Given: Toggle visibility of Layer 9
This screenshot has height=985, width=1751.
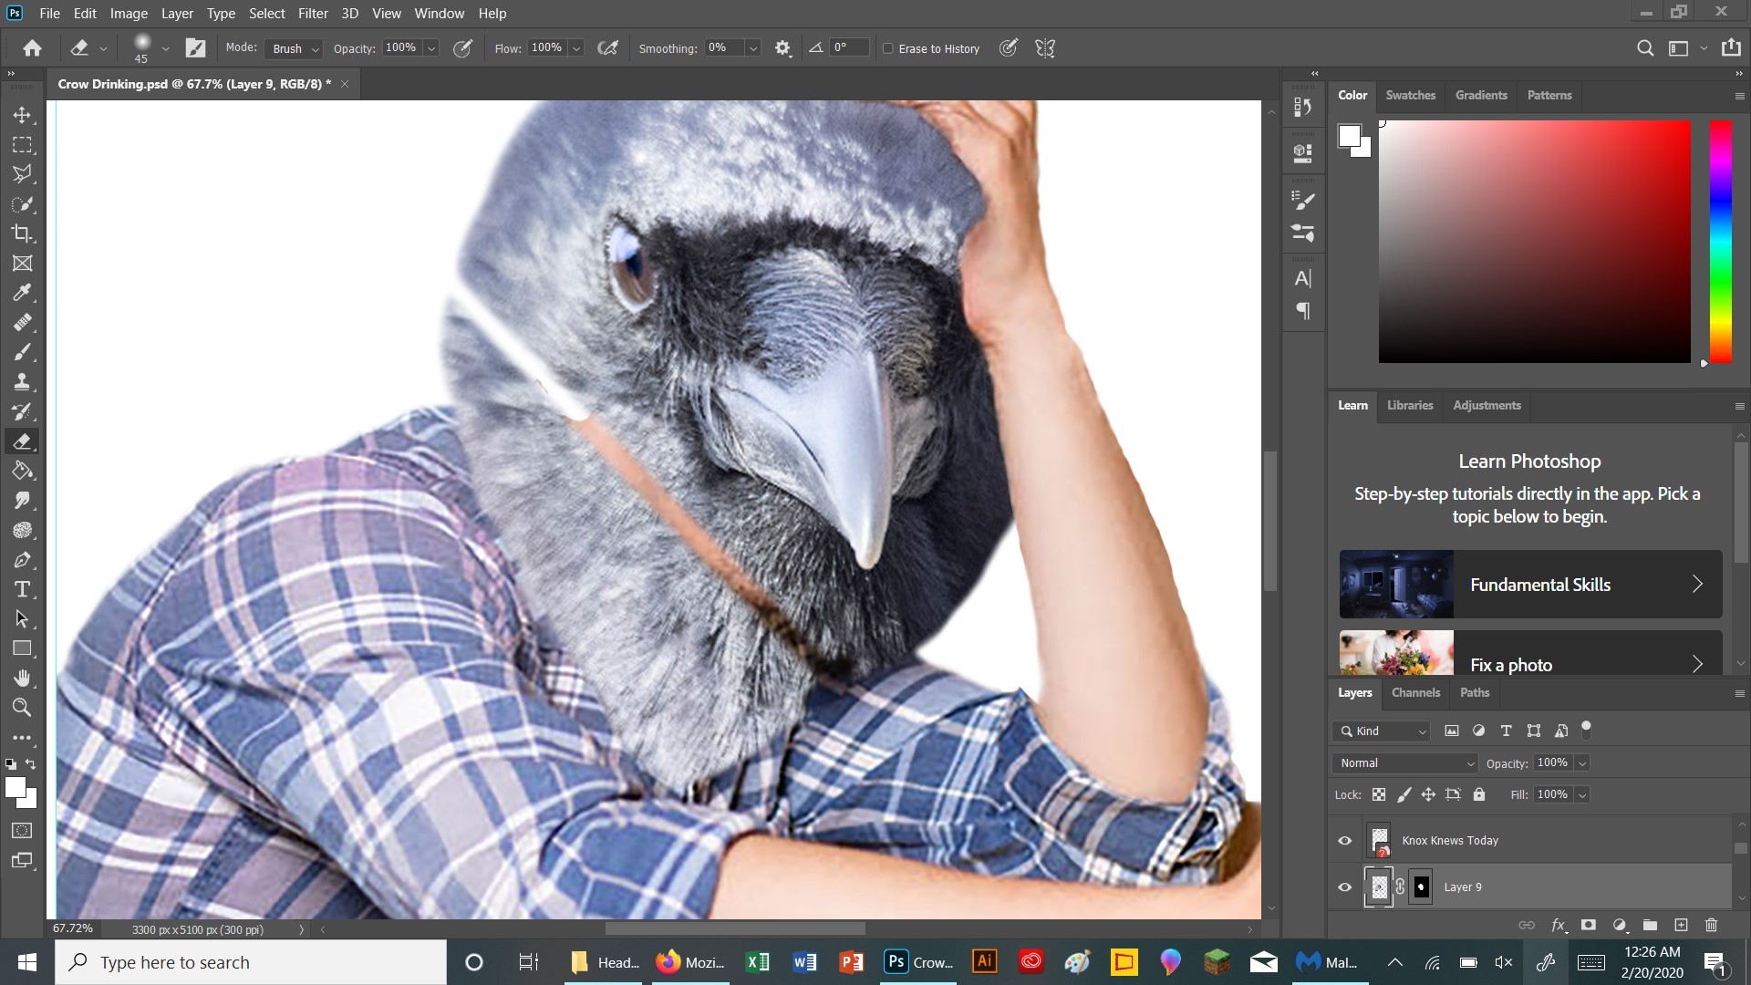Looking at the screenshot, I should (x=1343, y=886).
